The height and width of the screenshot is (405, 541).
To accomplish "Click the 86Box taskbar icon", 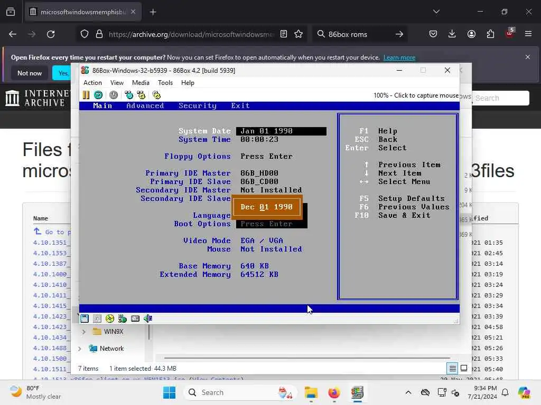I will click(357, 392).
